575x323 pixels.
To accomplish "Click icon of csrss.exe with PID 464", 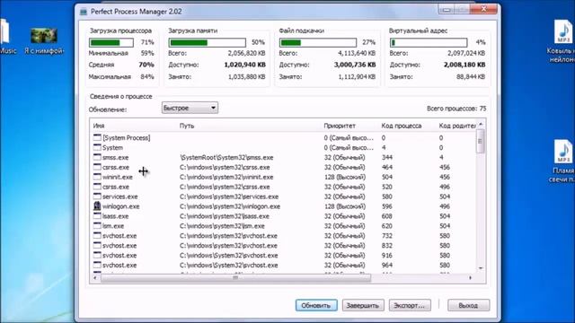I will (97, 167).
